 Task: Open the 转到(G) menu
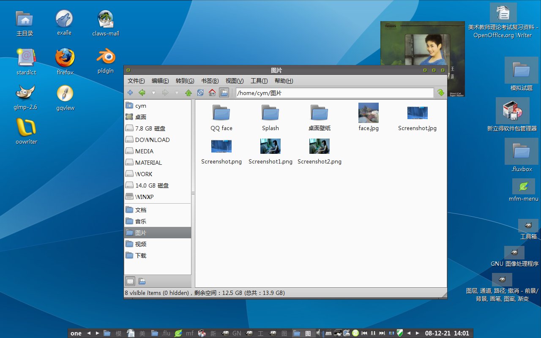coord(185,81)
